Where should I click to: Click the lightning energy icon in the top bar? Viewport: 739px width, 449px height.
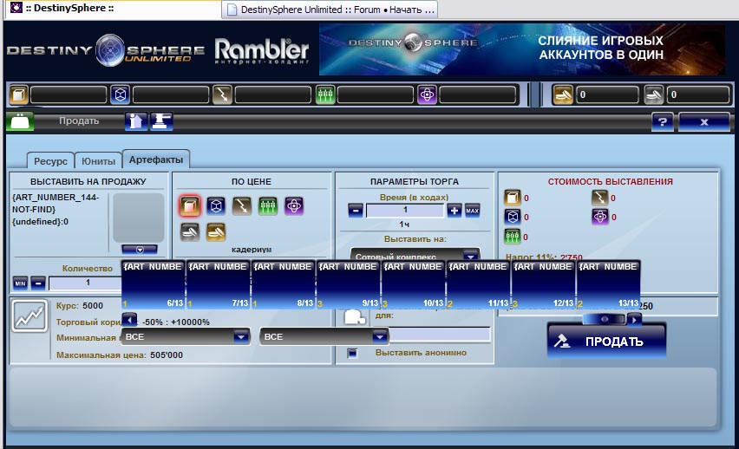click(x=222, y=94)
